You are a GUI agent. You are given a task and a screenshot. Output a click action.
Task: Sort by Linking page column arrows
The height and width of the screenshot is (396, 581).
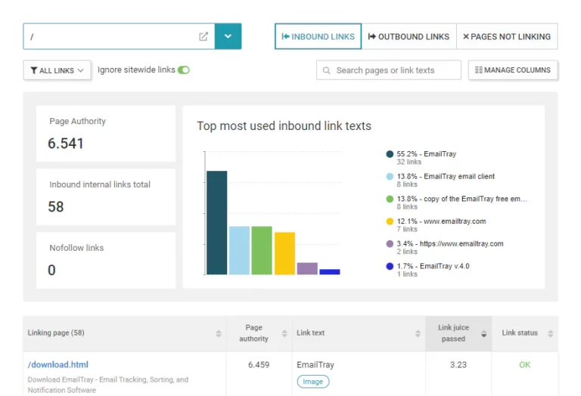(219, 333)
